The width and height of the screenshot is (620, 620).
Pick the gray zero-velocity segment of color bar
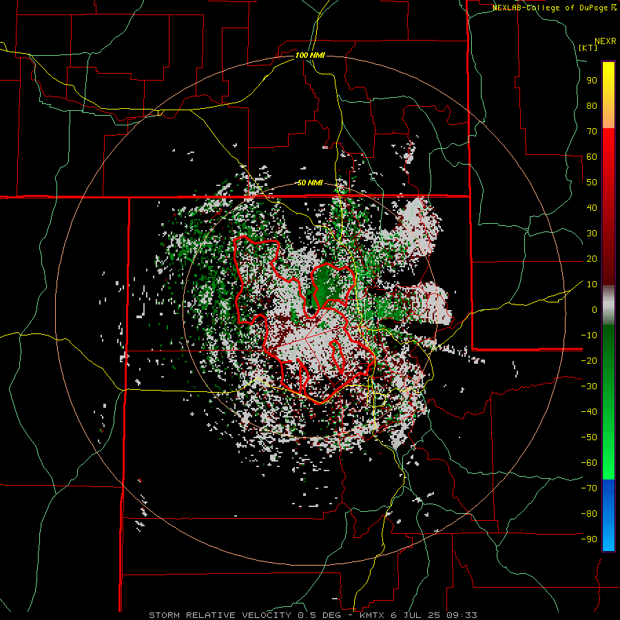coord(608,305)
